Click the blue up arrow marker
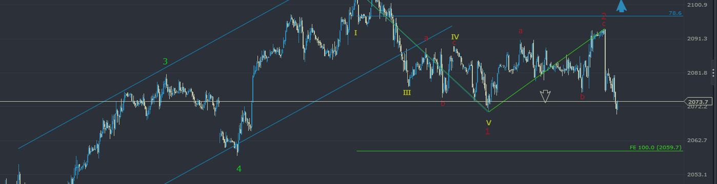717x184 pixels. point(621,6)
